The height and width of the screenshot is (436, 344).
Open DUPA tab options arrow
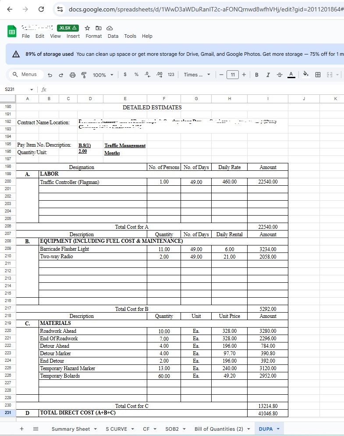click(x=278, y=429)
